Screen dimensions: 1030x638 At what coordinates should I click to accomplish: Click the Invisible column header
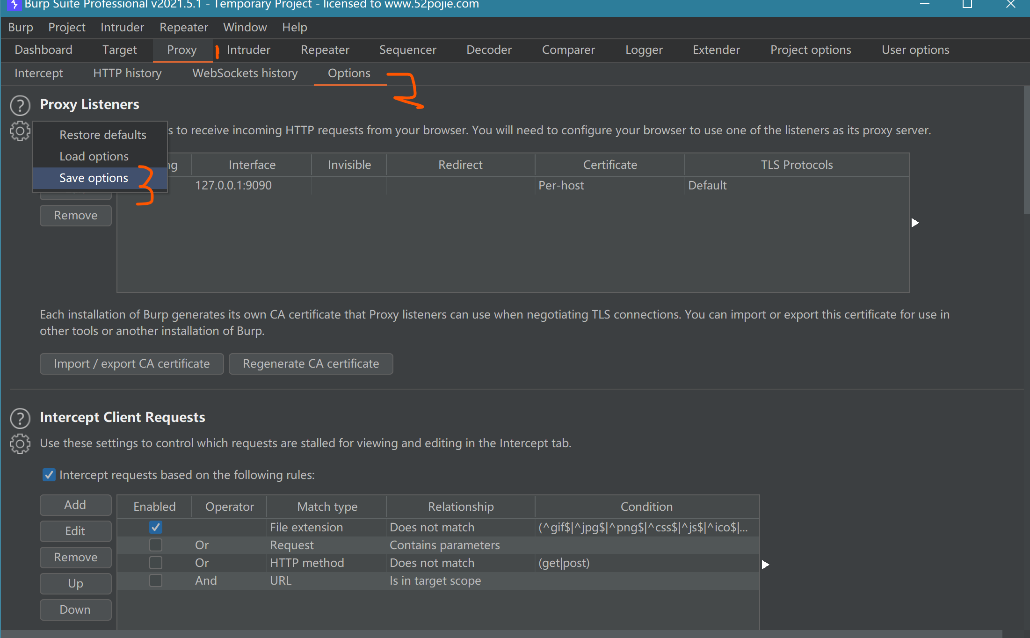point(349,165)
